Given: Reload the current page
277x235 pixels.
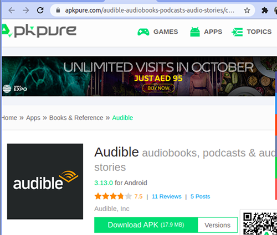Looking at the screenshot, I should click(x=40, y=11).
